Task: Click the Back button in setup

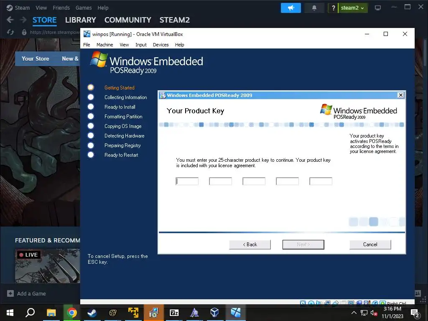Action: 250,245
